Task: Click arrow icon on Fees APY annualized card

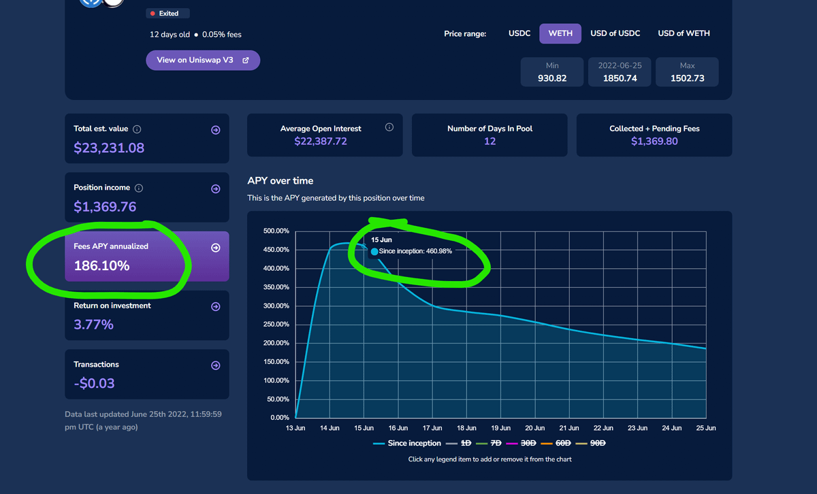Action: pos(215,248)
